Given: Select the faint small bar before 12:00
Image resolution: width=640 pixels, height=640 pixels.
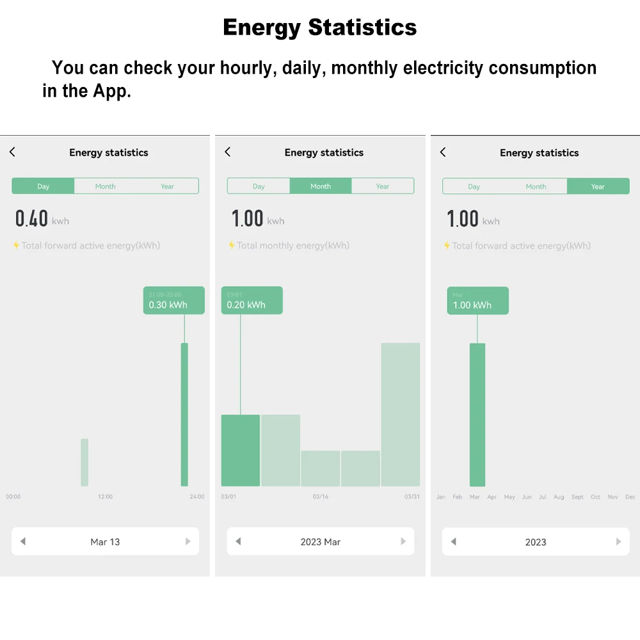Looking at the screenshot, I should pos(84,463).
